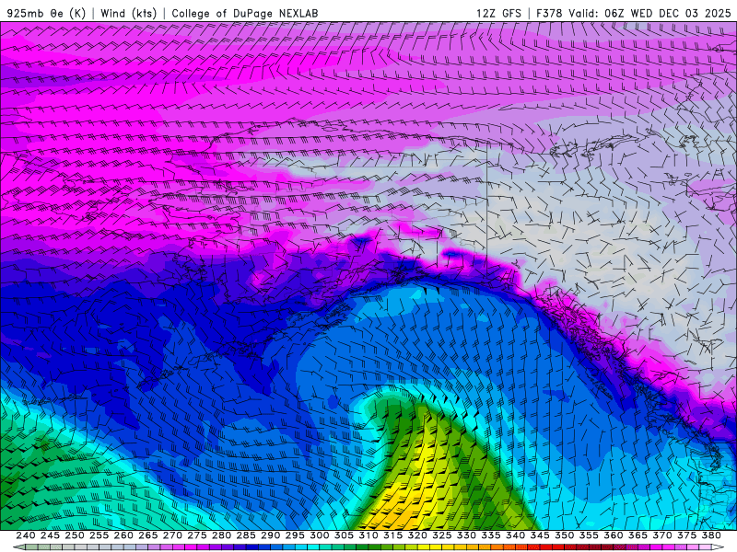Click the 345 color scale label
Image resolution: width=737 pixels, height=552 pixels.
pos(540,535)
